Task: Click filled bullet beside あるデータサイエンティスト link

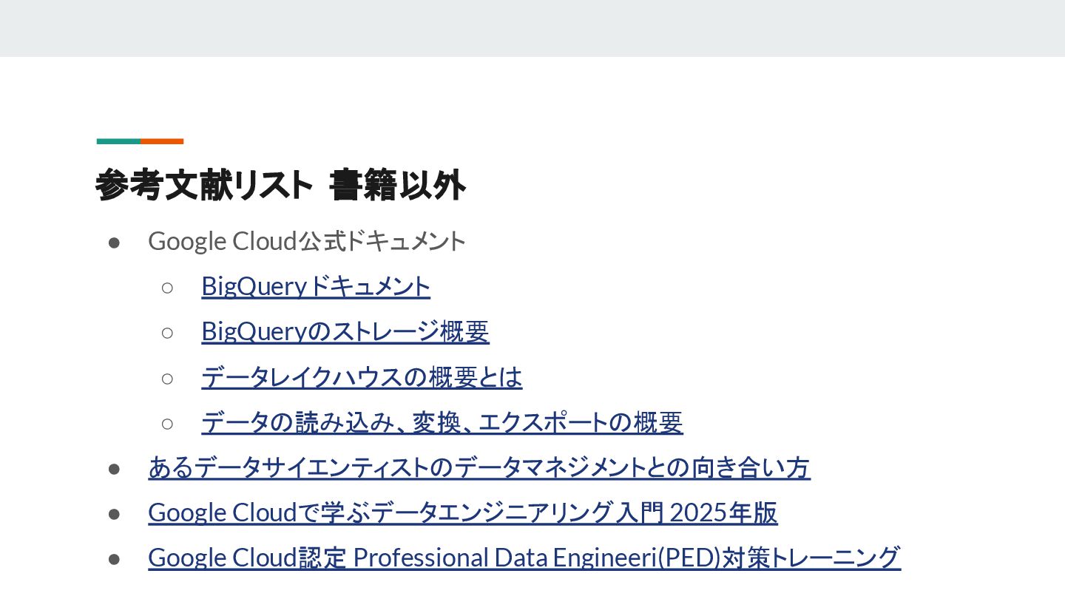Action: click(114, 469)
